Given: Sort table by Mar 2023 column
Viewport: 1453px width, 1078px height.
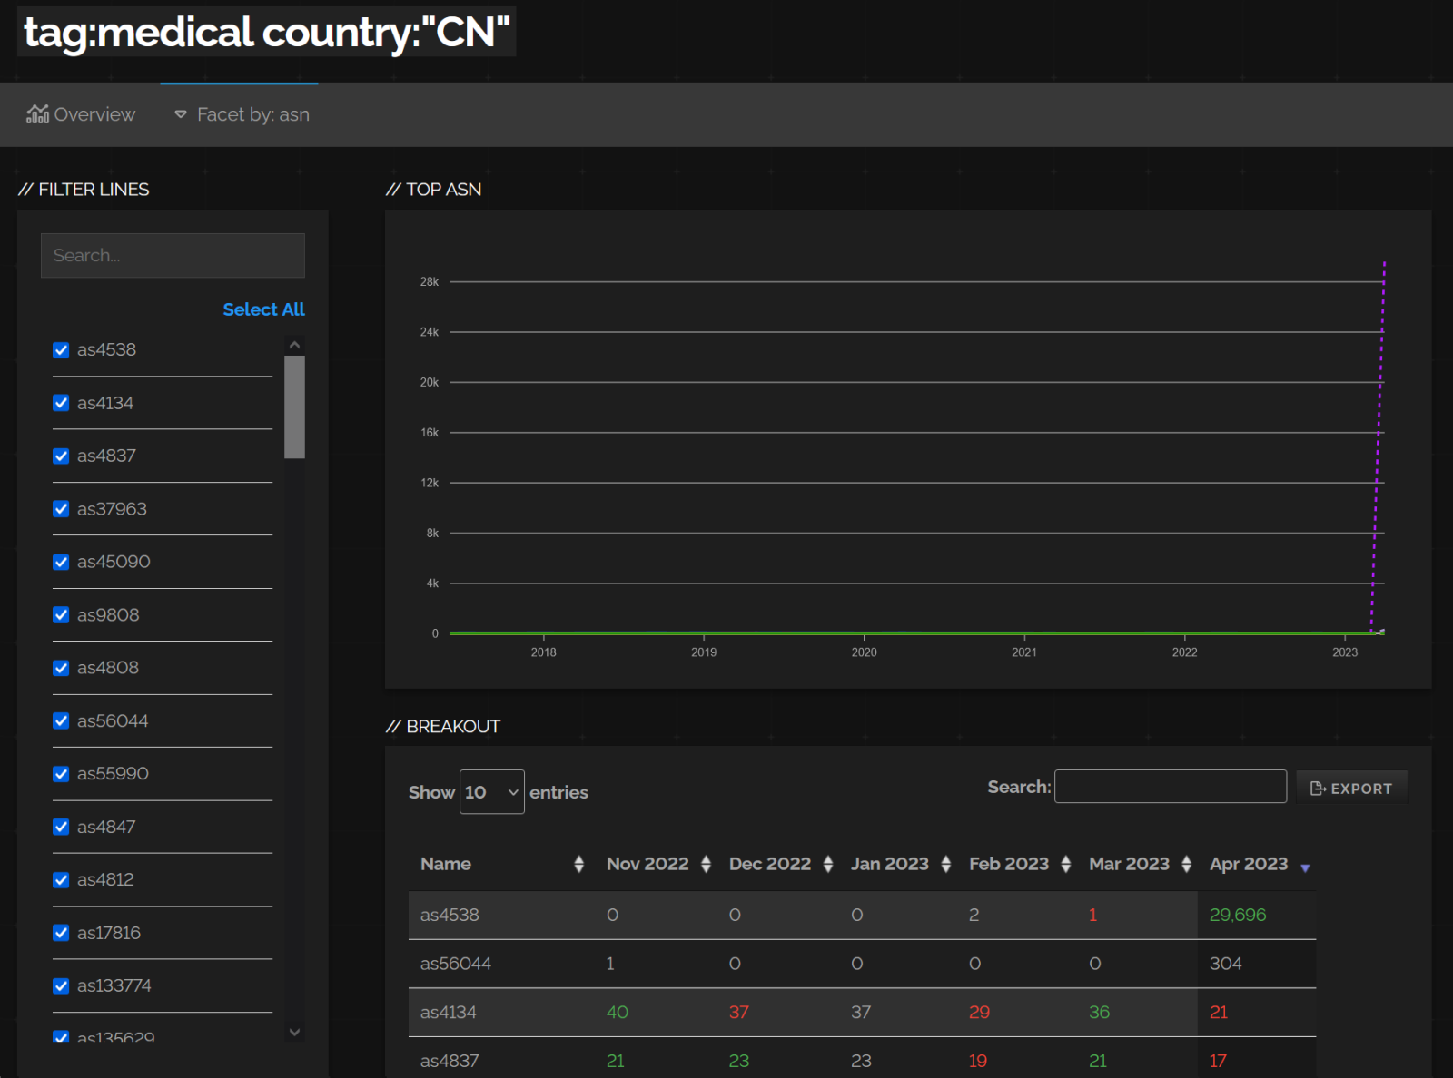Looking at the screenshot, I should [x=1139, y=864].
